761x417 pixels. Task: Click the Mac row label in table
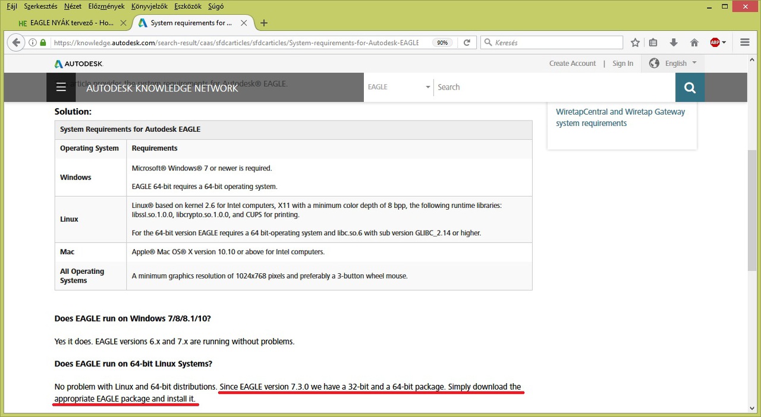pyautogui.click(x=67, y=252)
